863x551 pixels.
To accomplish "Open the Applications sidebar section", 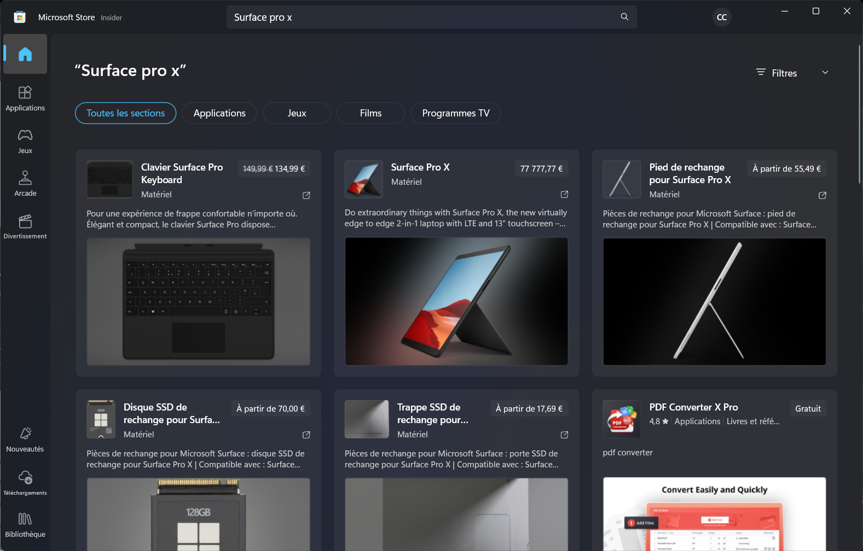I will [25, 98].
